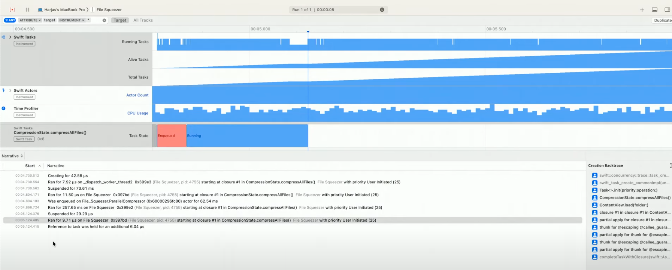Click the icon beside backtrace CompressionState.compressAllFiles()
This screenshot has width=672, height=270.
tap(594, 198)
